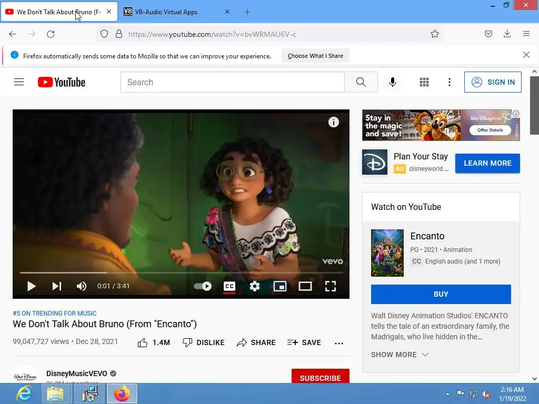539x404 pixels.
Task: Close the YouTube browser tab
Action: [x=109, y=12]
